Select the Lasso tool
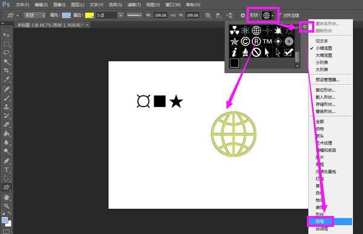Image resolution: width=363 pixels, height=234 pixels. (x=7, y=53)
